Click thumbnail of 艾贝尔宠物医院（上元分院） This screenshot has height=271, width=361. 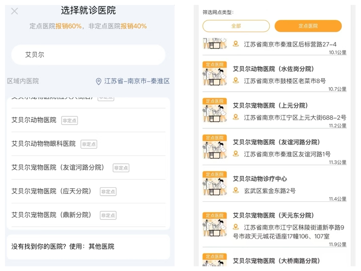click(x=215, y=110)
